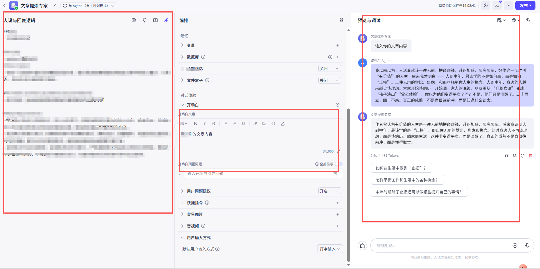Delete the bot reply message
This screenshot has height=269, width=540.
click(x=530, y=156)
